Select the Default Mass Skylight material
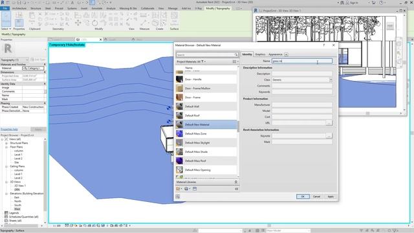 click(x=206, y=142)
